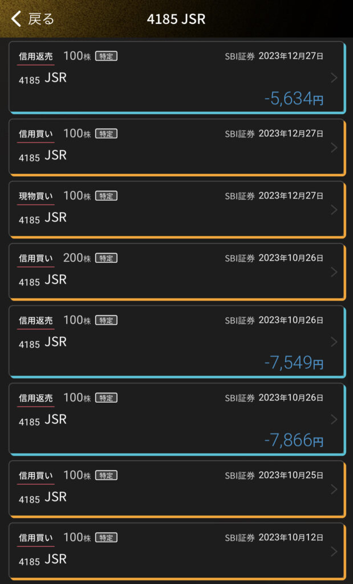Select the -7,866円 loss amount

click(294, 440)
